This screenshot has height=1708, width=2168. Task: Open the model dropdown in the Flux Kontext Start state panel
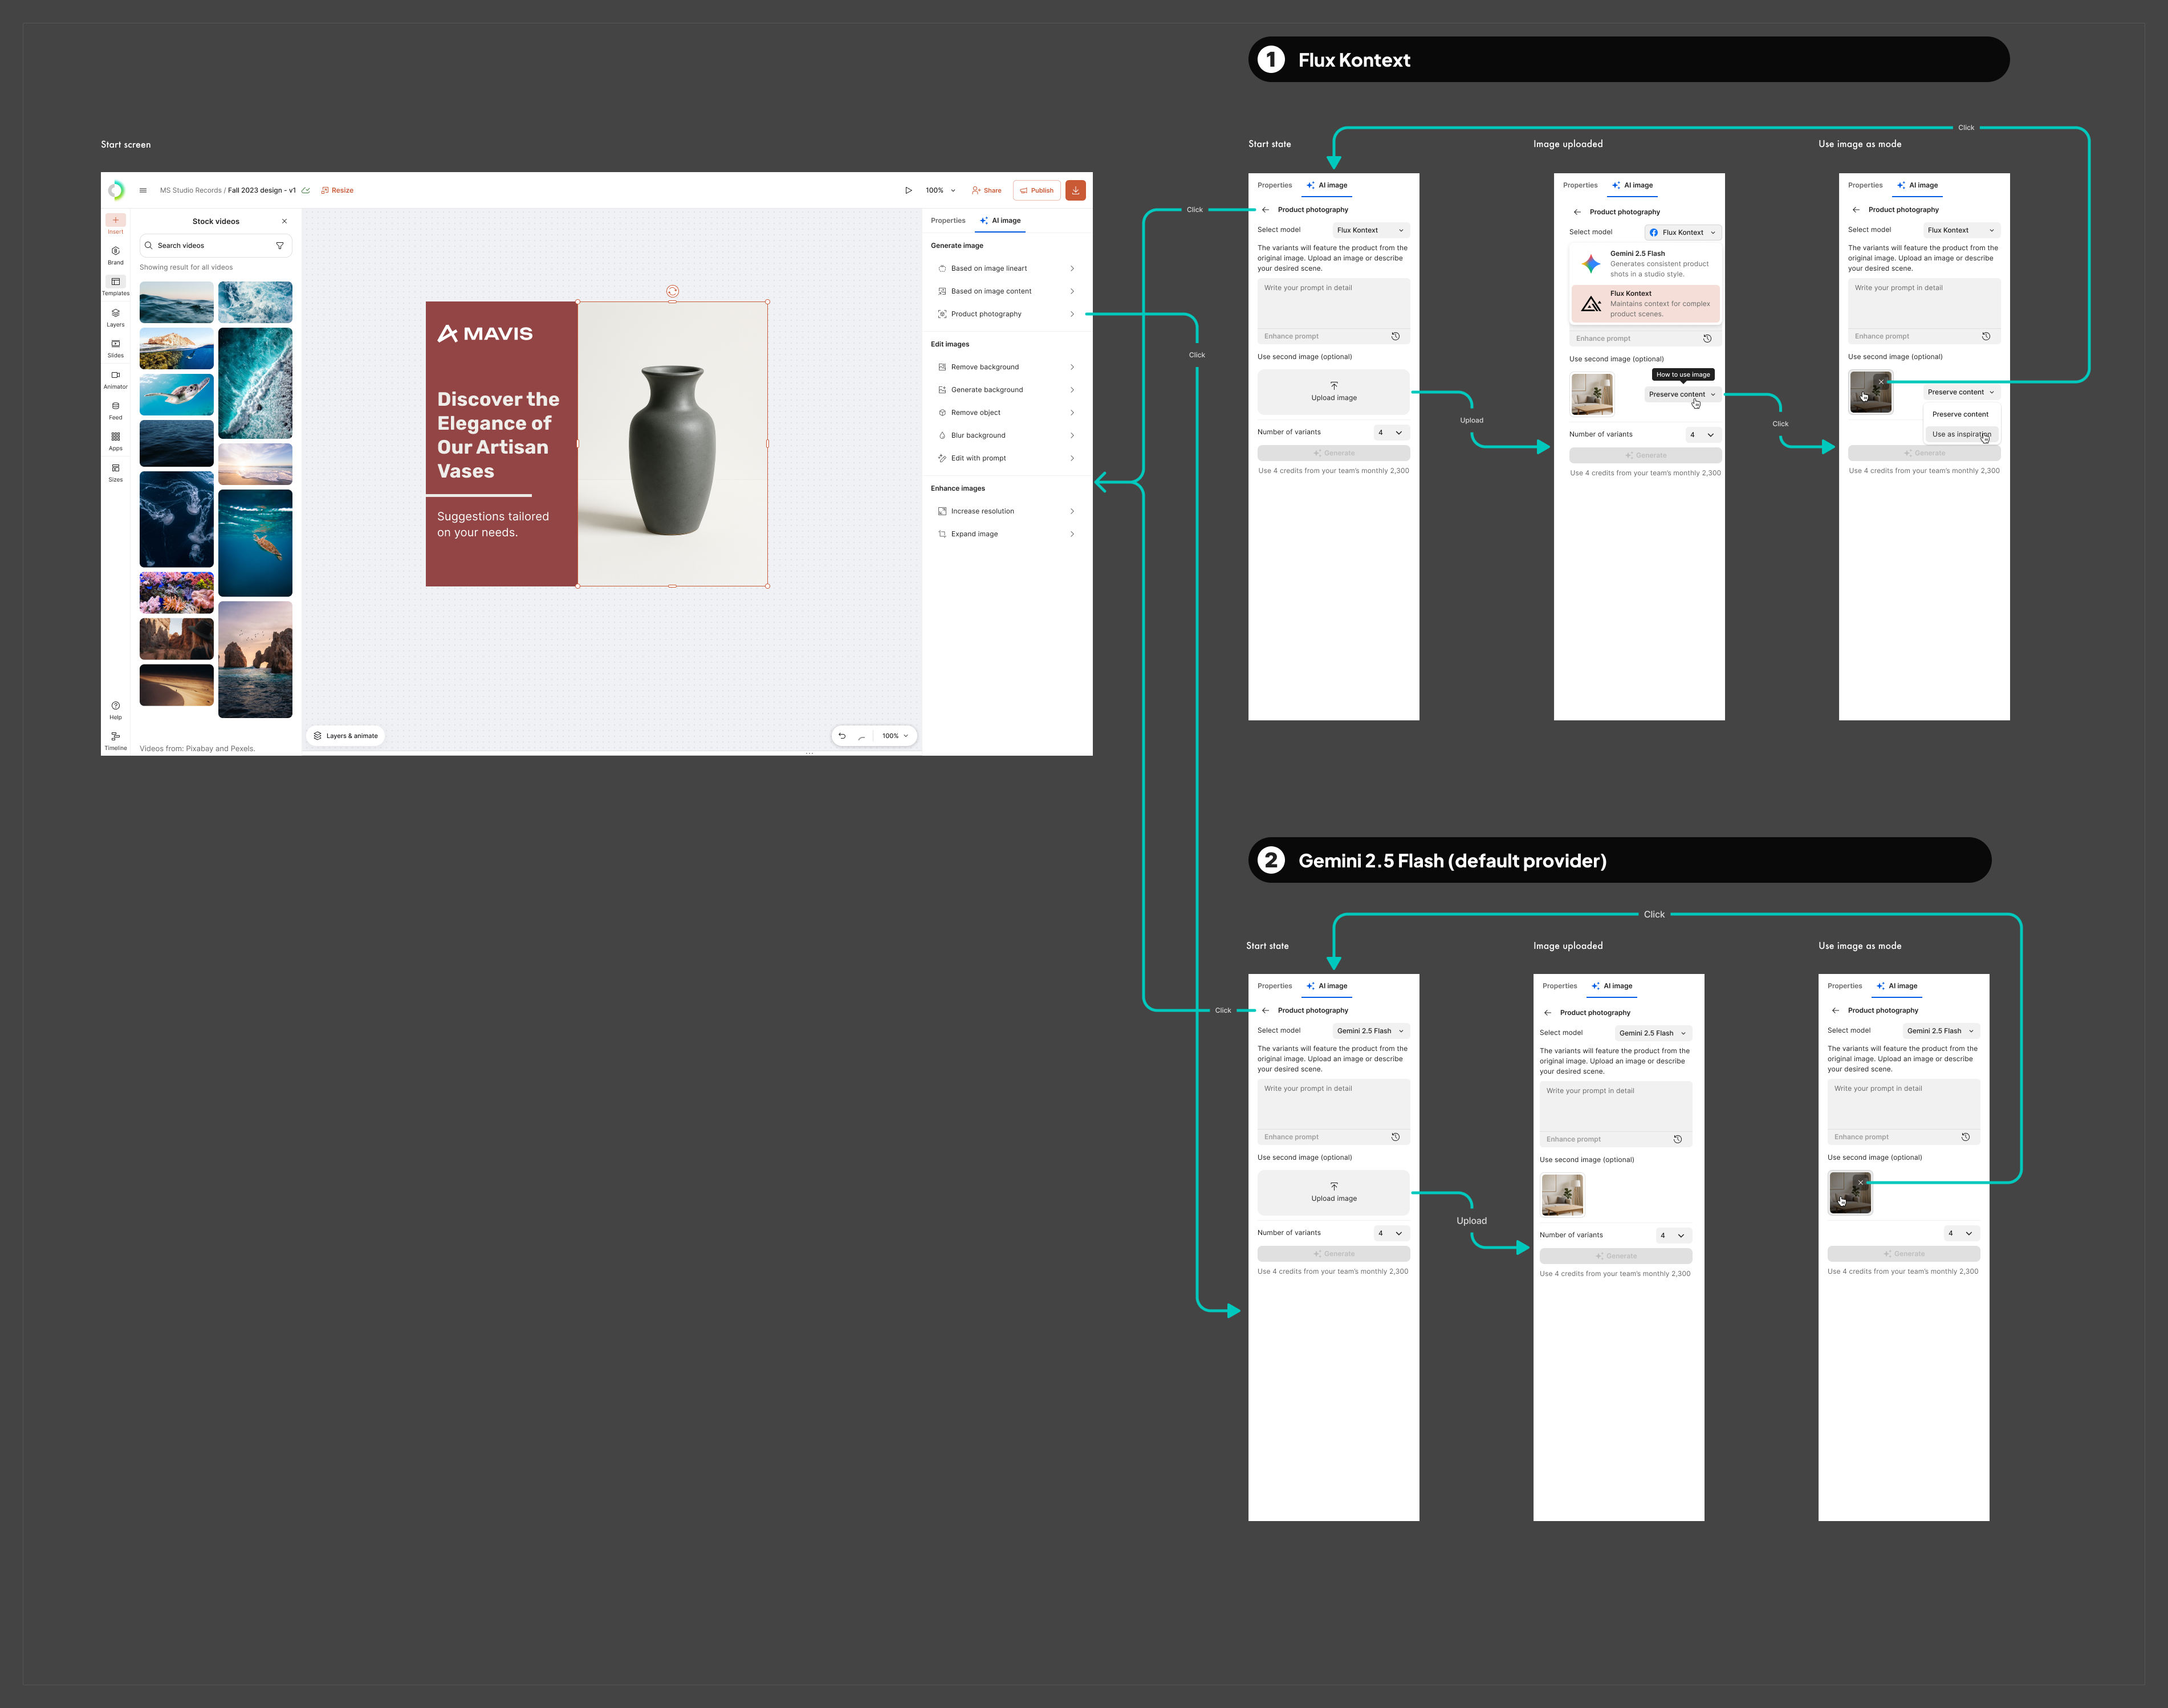(x=1370, y=230)
